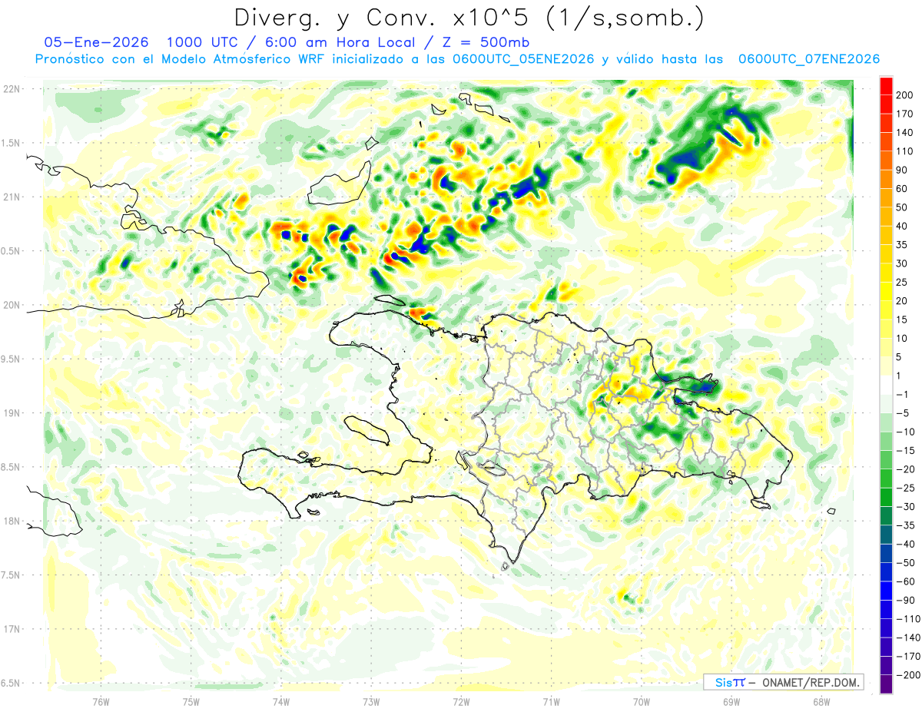Image resolution: width=922 pixels, height=712 pixels.
Task: Click the '20N' latitude label
Action: point(12,305)
